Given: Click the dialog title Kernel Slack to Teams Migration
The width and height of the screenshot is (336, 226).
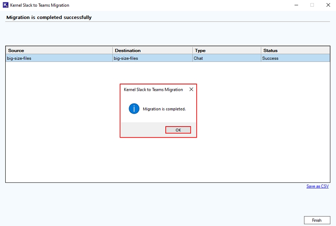Looking at the screenshot, I should click(153, 90).
